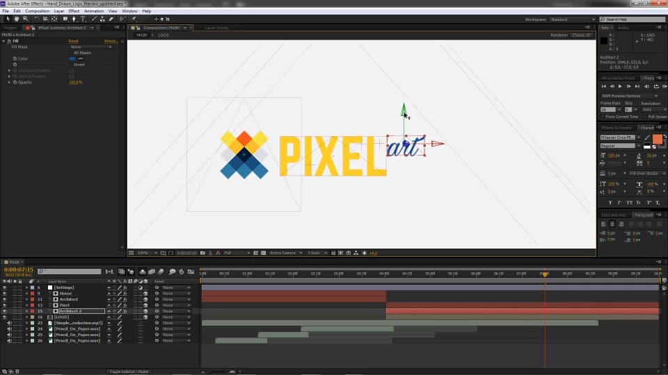Viewport: 668px width, 375px height.
Task: Toggle loop option in Preview panel
Action: coord(656,86)
